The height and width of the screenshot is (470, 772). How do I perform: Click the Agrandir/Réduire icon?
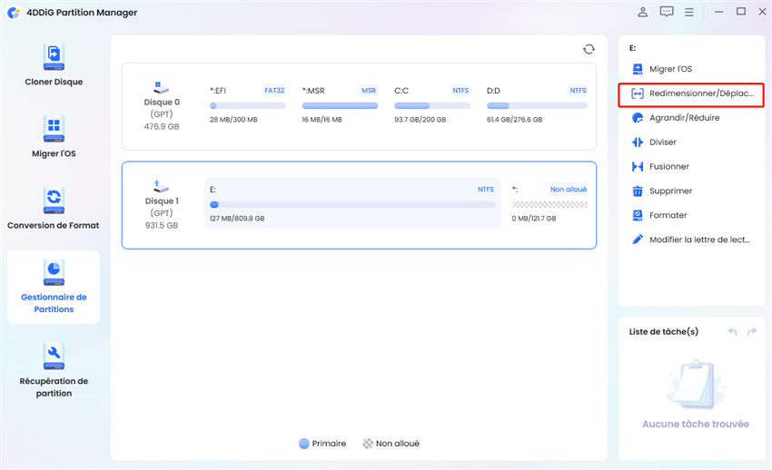pos(638,118)
